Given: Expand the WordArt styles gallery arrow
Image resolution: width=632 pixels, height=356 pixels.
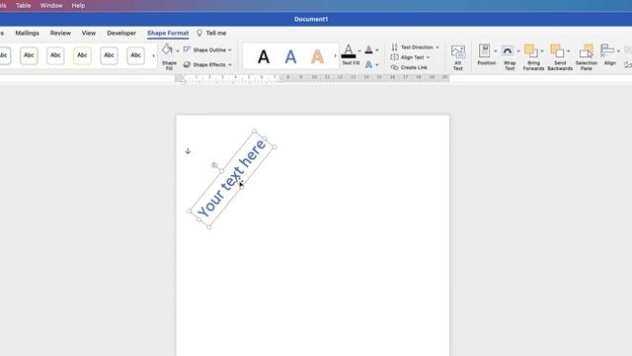Looking at the screenshot, I should coord(335,55).
